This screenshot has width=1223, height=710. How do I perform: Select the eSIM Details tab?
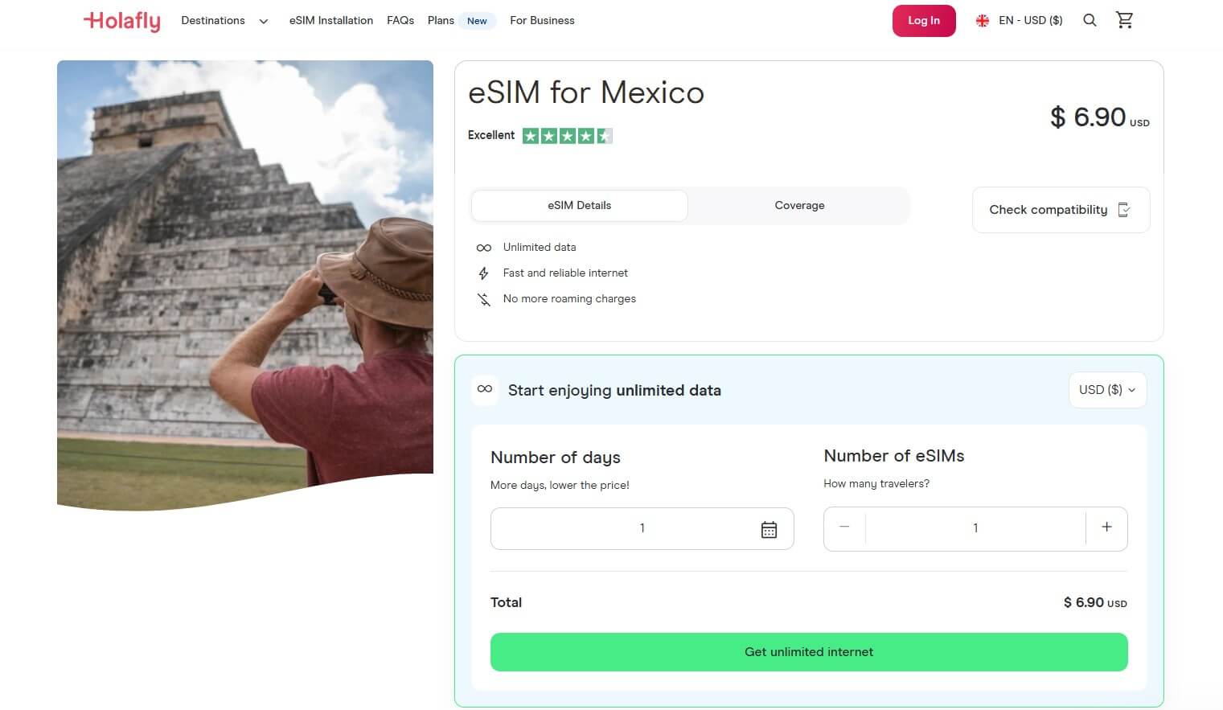click(x=579, y=205)
